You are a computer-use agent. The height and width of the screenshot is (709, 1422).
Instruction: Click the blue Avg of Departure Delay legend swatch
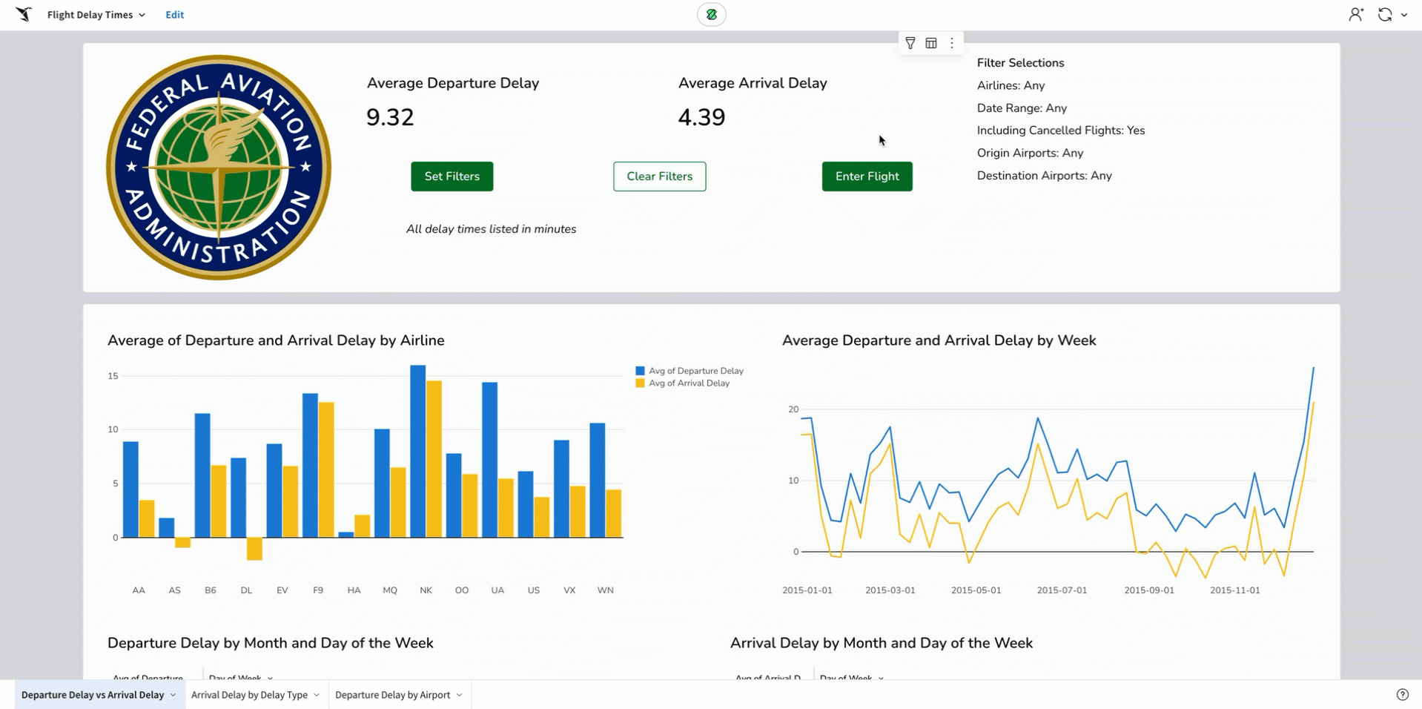click(640, 371)
